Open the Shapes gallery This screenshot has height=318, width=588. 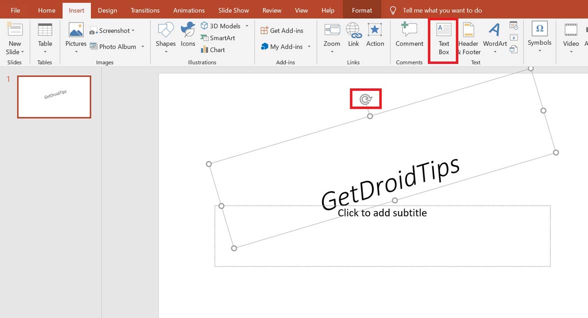pyautogui.click(x=165, y=38)
